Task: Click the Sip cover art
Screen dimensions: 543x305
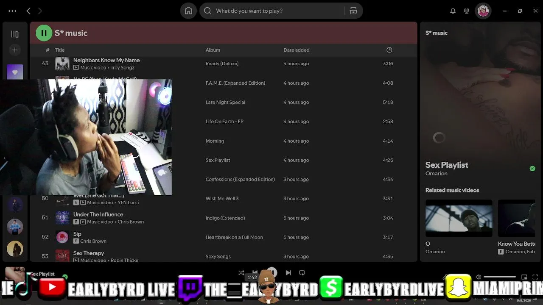Action: pos(62,237)
